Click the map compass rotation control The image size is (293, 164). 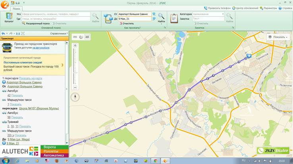75,97
